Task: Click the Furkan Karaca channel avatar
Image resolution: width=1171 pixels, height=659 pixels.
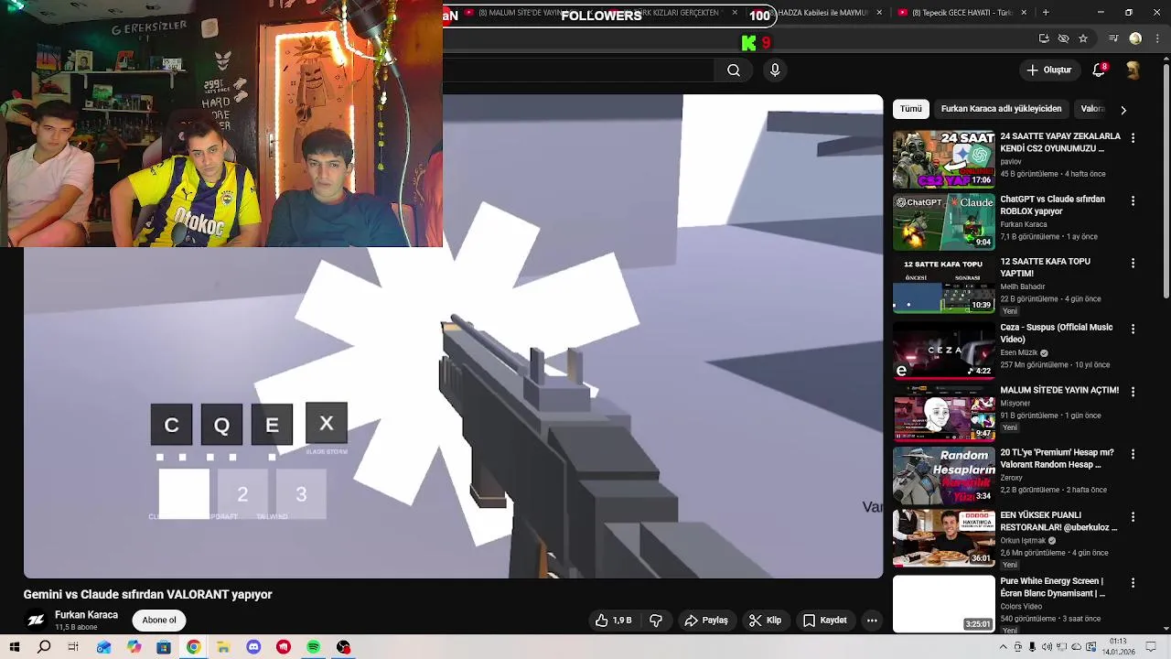Action: tap(36, 621)
